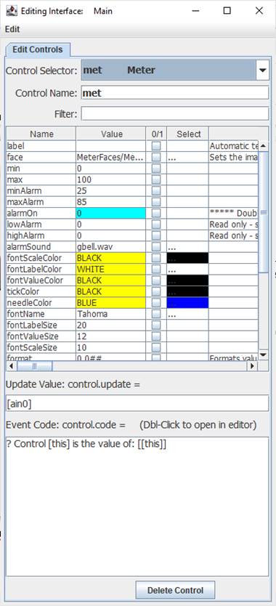Select the maxAlarm value 85

coord(111,202)
